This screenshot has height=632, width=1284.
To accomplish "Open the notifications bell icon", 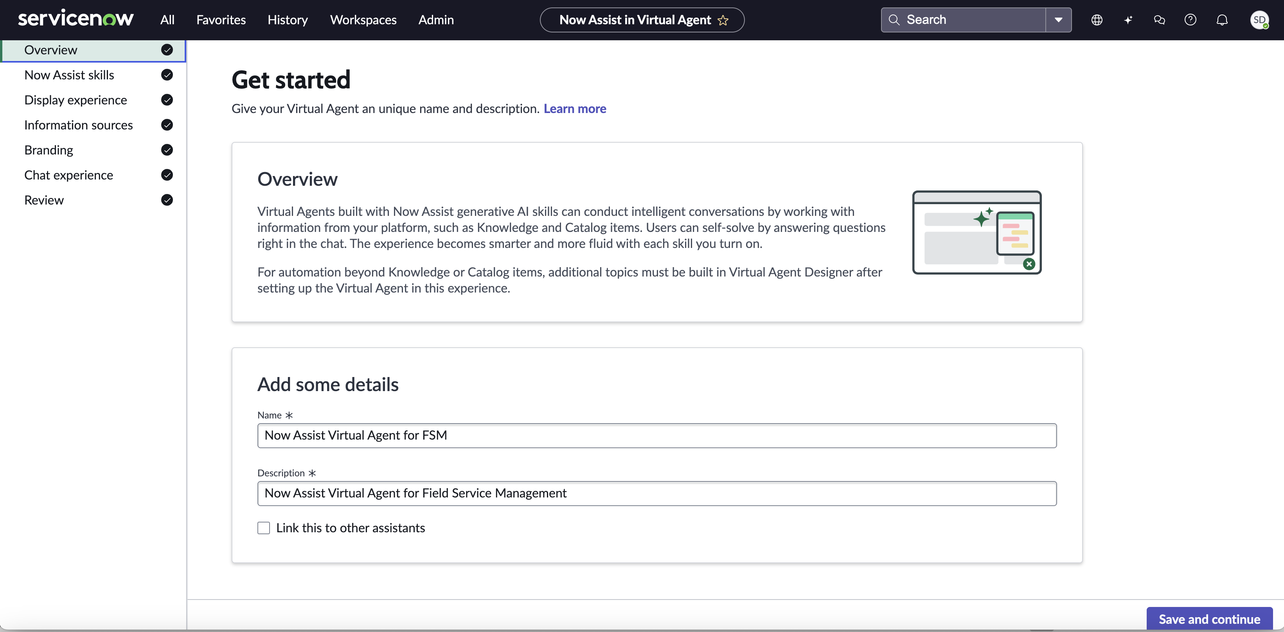I will [1222, 20].
